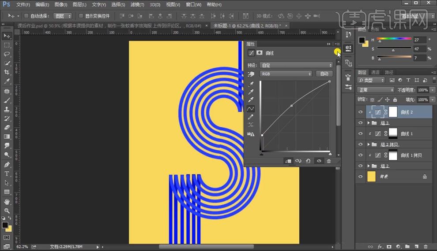This screenshot has height=251, width=437.
Task: Enable the 自动选择 checkbox
Action: coord(26,16)
